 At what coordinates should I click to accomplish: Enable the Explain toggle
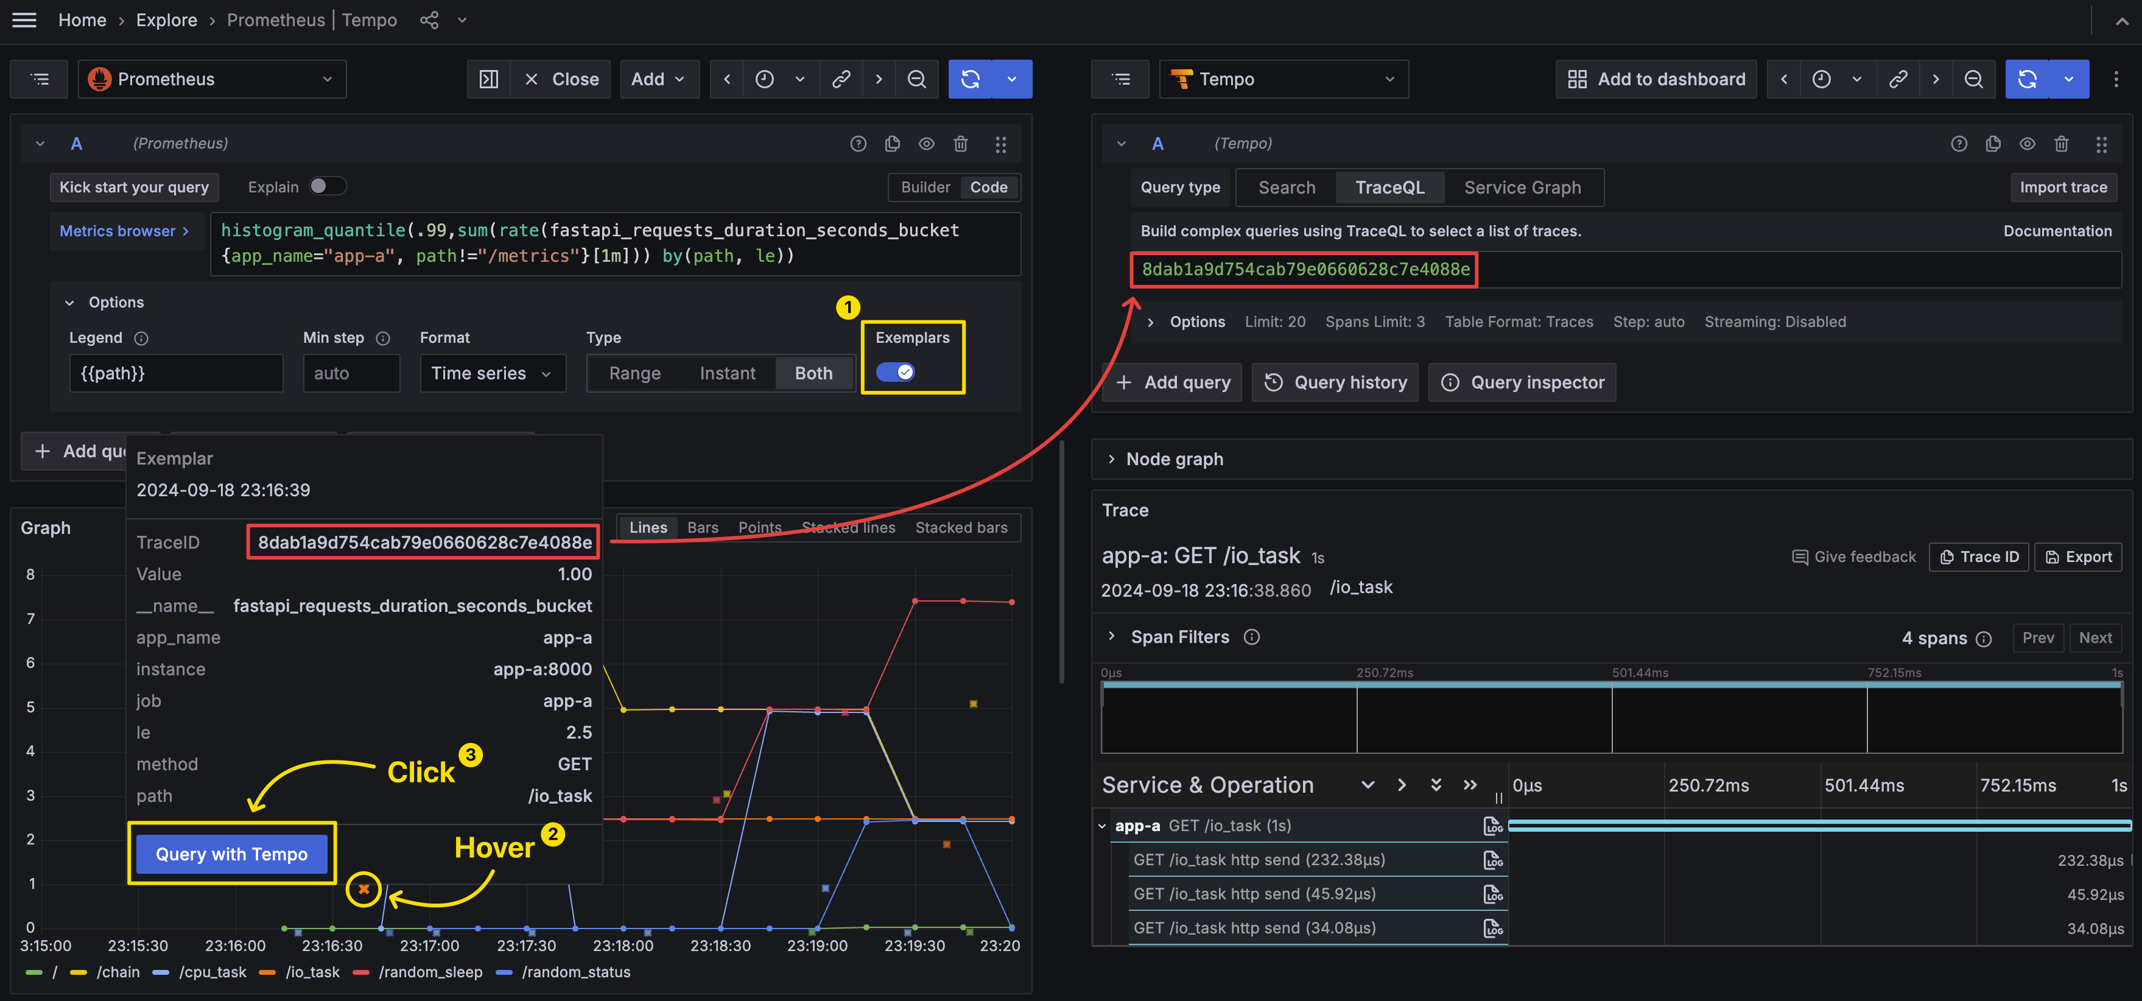(327, 186)
